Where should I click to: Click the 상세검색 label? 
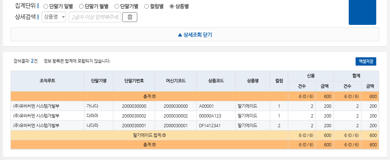(x=25, y=17)
